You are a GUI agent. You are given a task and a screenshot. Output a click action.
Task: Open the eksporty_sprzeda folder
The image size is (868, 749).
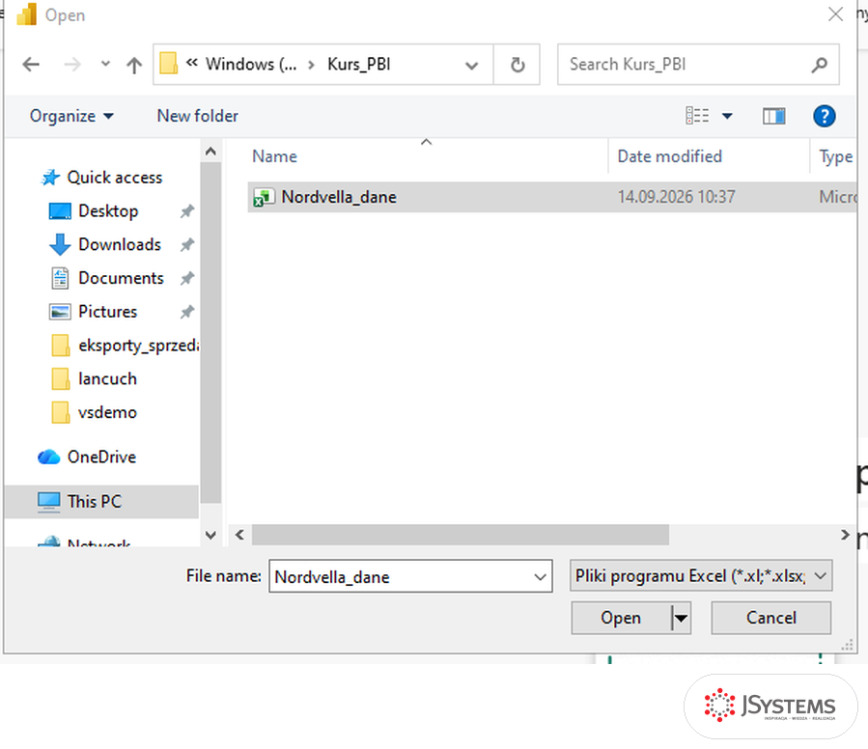coord(138,346)
